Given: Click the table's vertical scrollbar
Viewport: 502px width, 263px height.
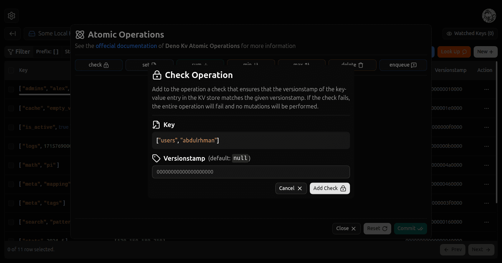Looking at the screenshot, I should [497, 132].
